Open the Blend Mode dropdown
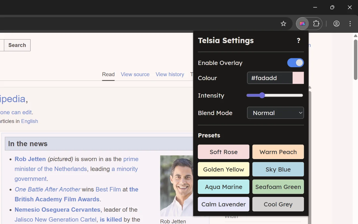358x224 pixels. click(x=275, y=113)
